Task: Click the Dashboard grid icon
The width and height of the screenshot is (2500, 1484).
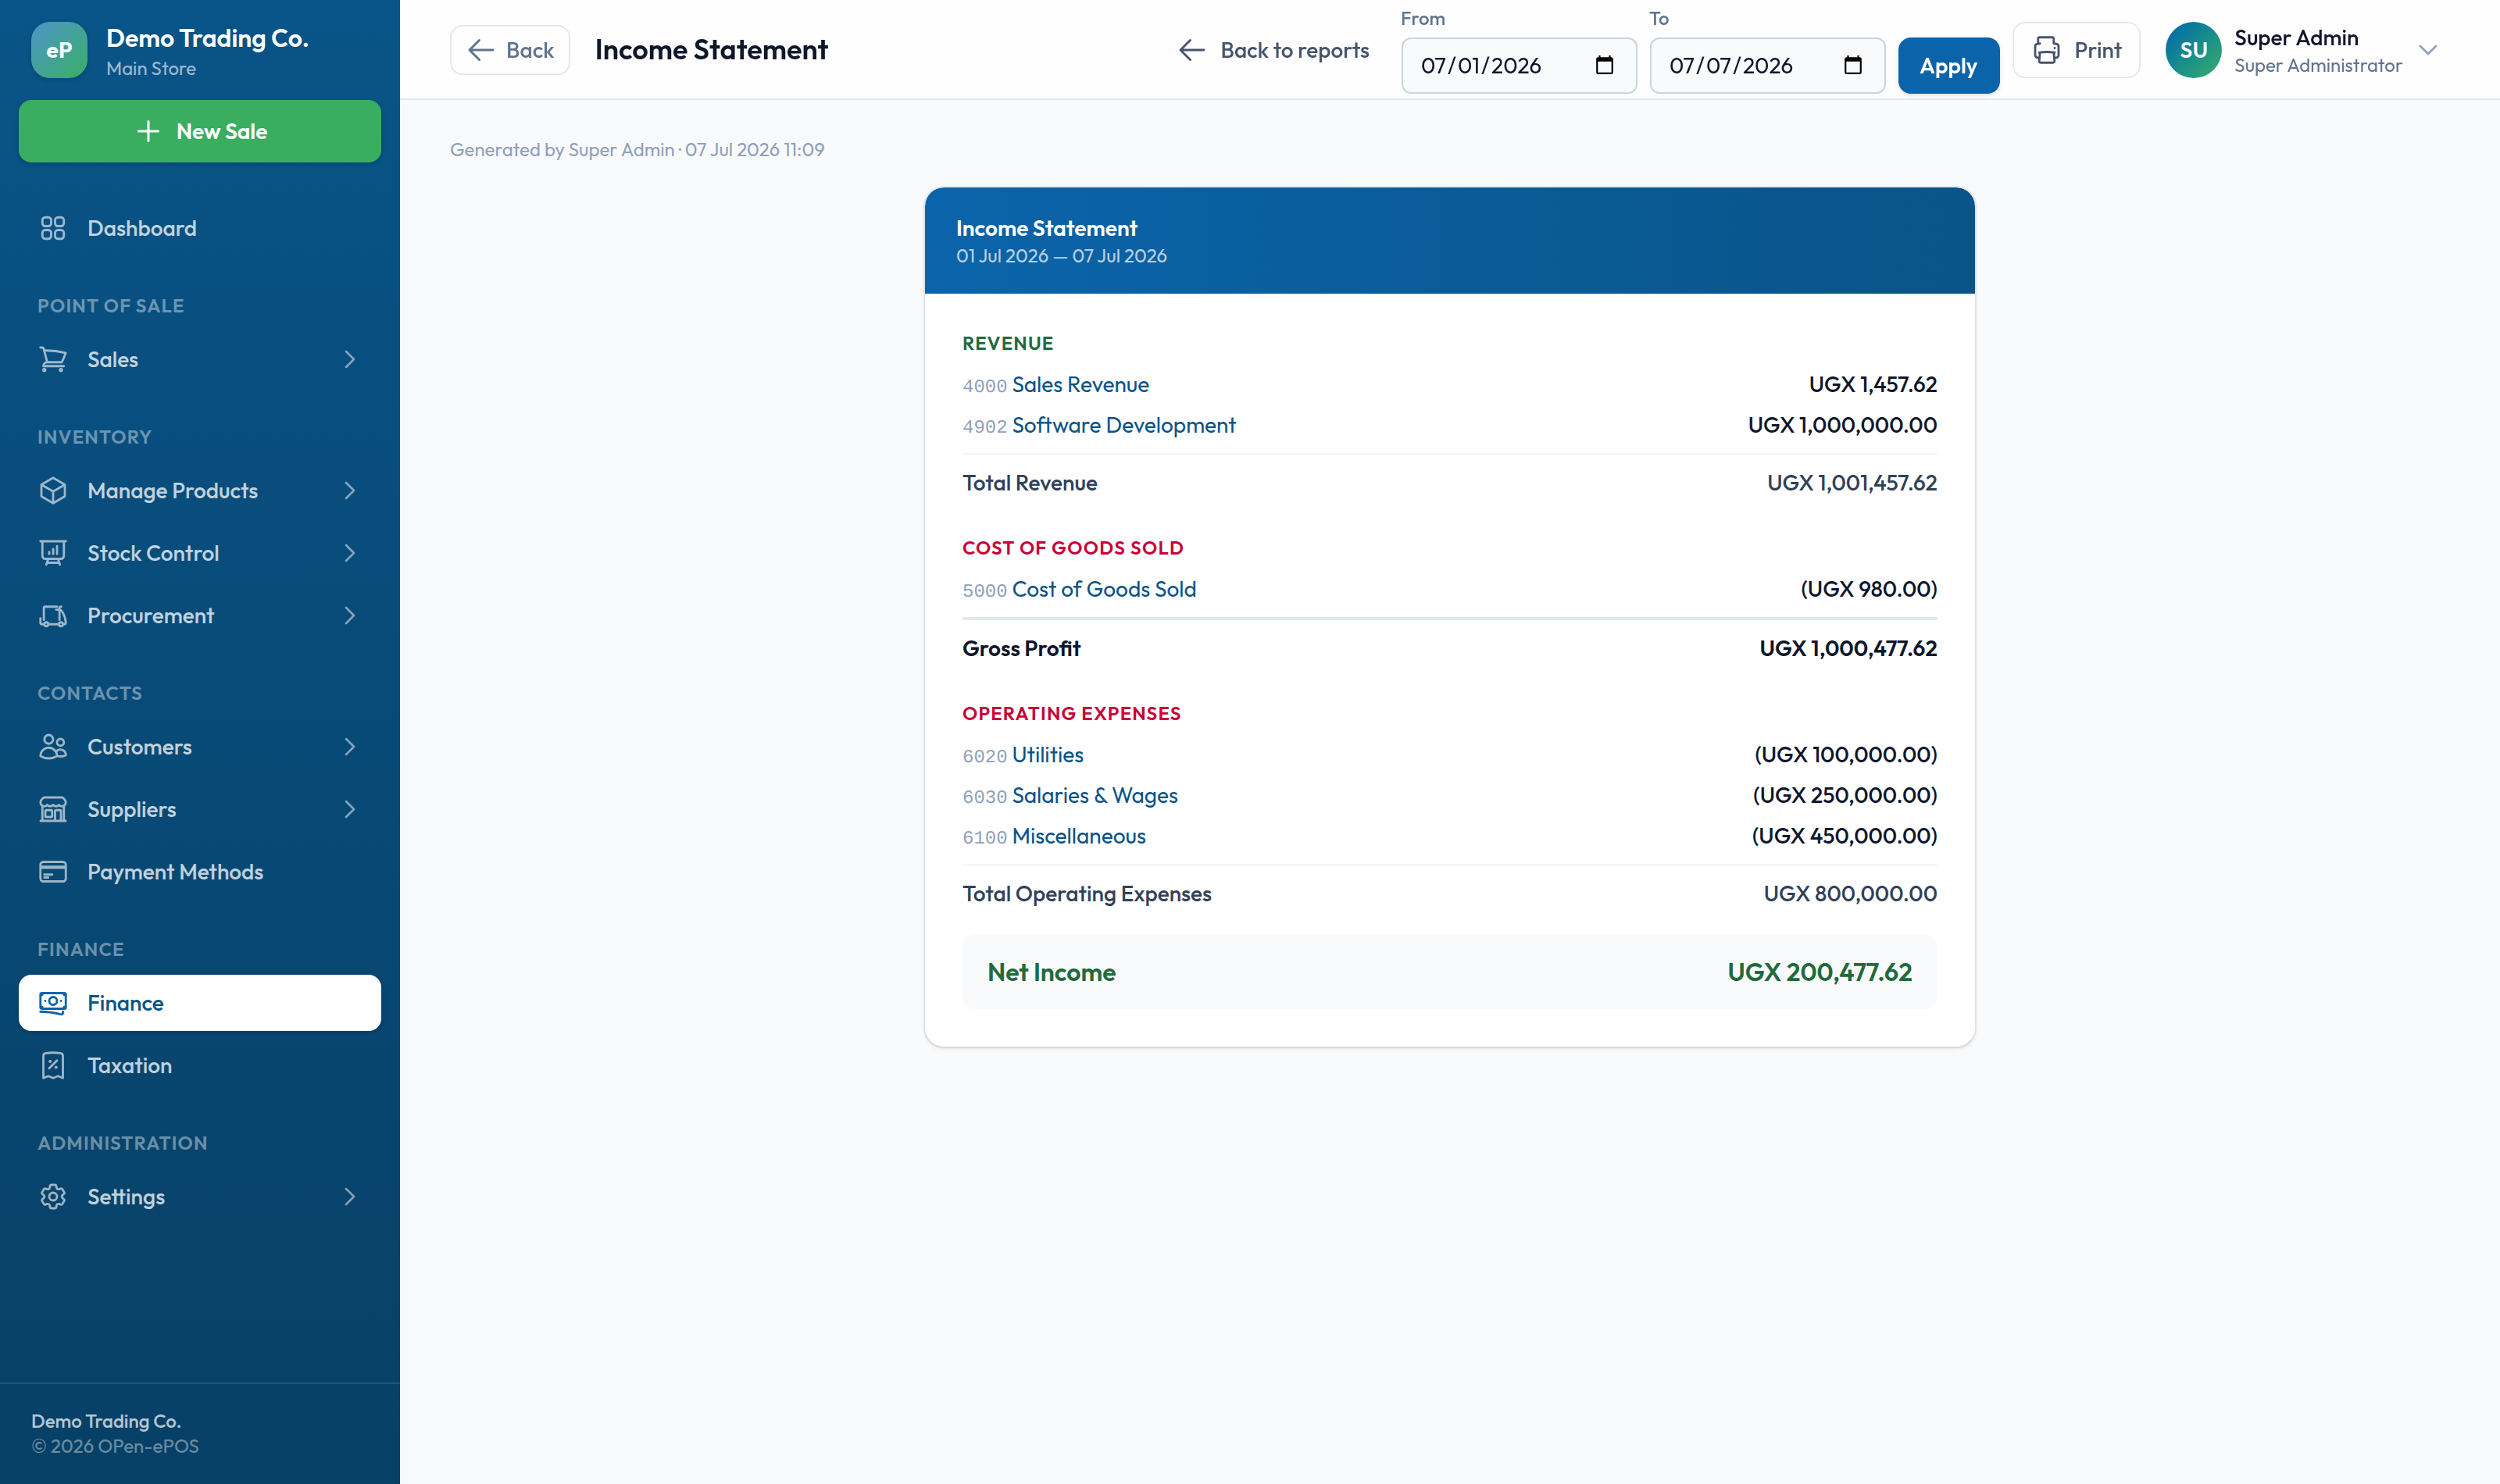Action: [x=53, y=228]
